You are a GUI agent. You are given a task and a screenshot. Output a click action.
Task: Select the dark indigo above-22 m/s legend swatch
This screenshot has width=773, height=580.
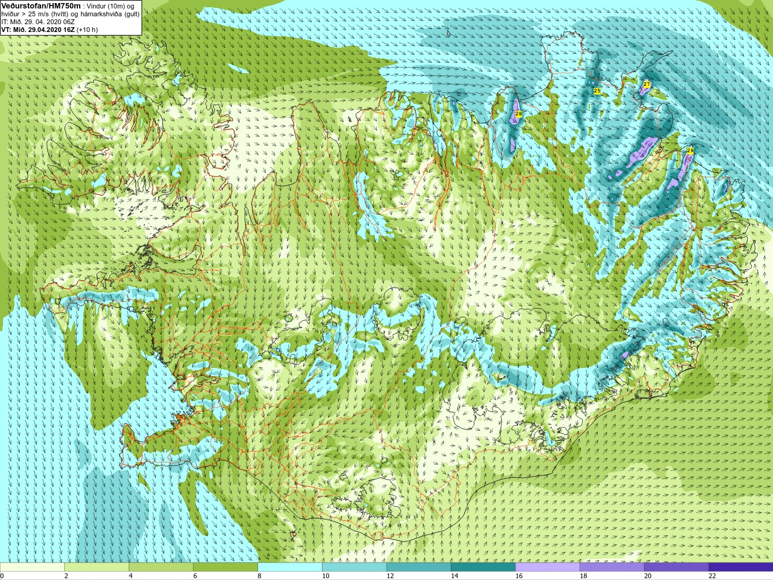740,567
